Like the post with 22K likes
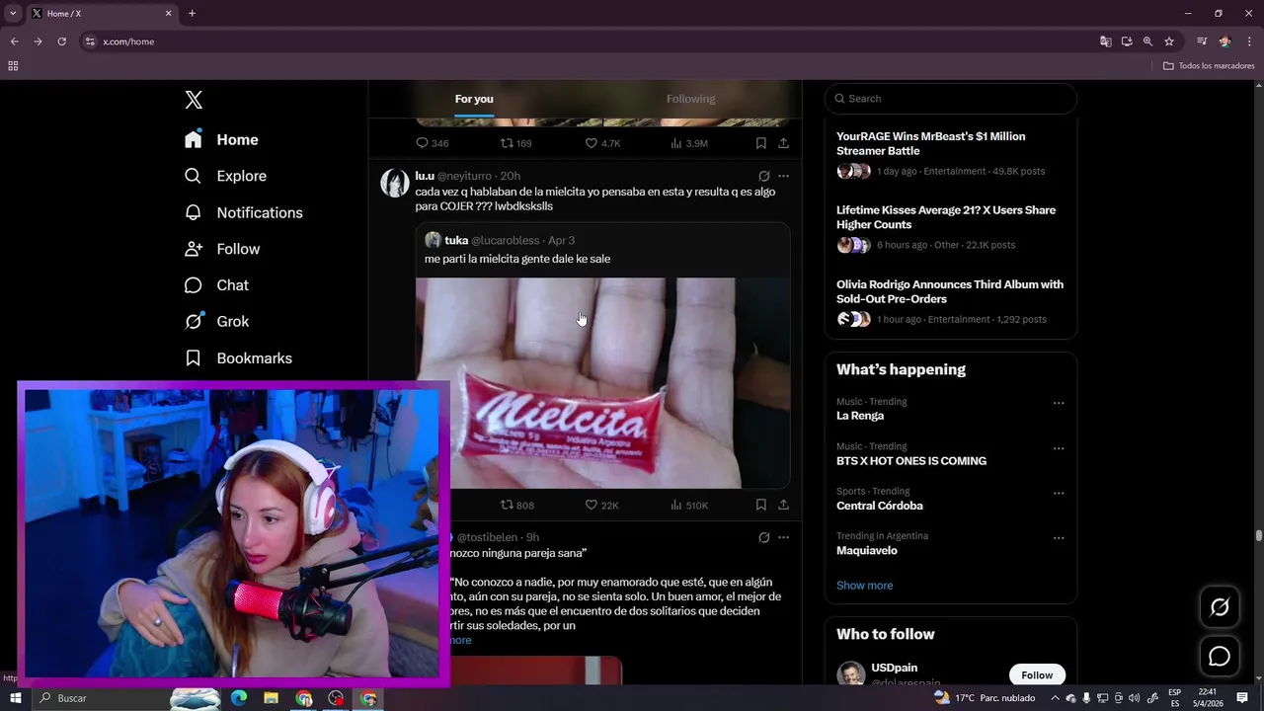1264x711 pixels. [x=601, y=505]
